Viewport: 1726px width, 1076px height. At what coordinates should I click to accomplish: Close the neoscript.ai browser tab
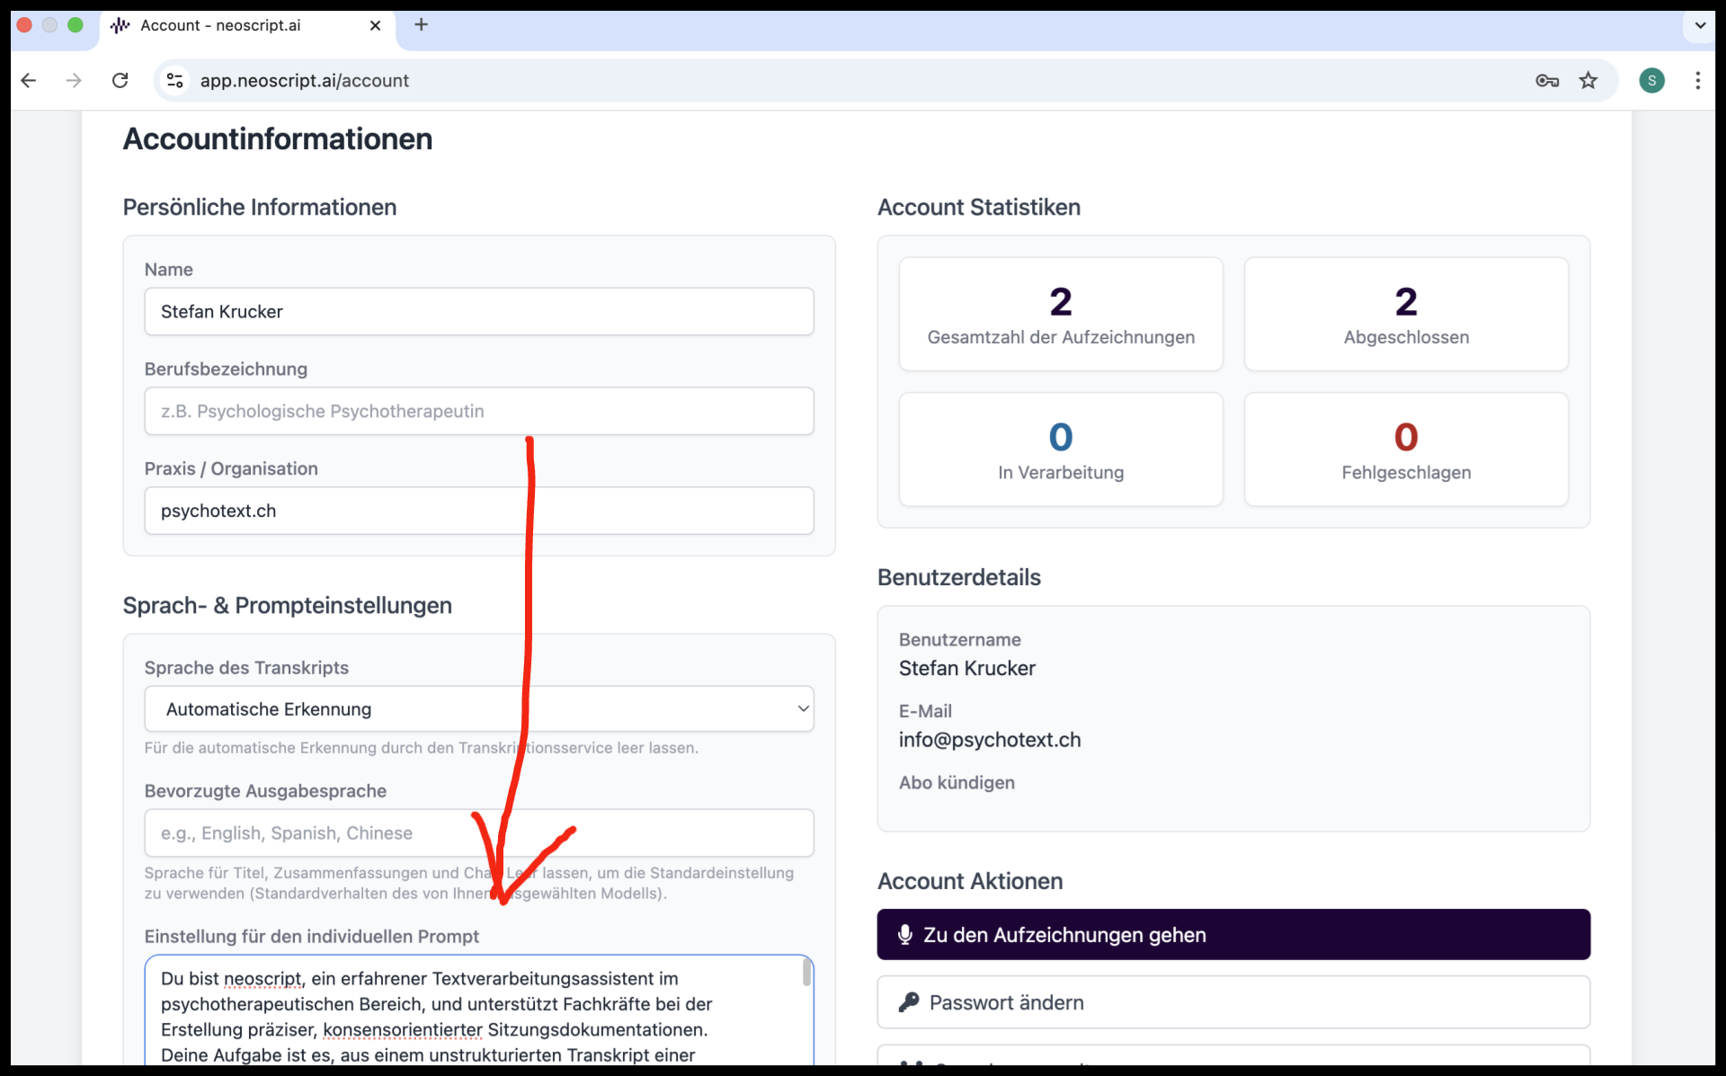376,25
